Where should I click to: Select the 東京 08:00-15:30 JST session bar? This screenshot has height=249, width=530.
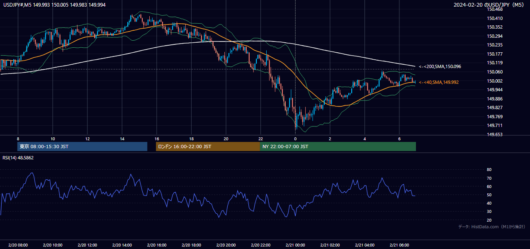click(82, 146)
